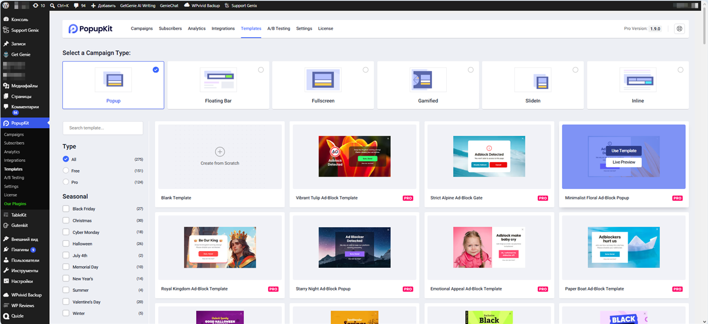Select the Pro type filter
This screenshot has height=324, width=708.
point(66,182)
